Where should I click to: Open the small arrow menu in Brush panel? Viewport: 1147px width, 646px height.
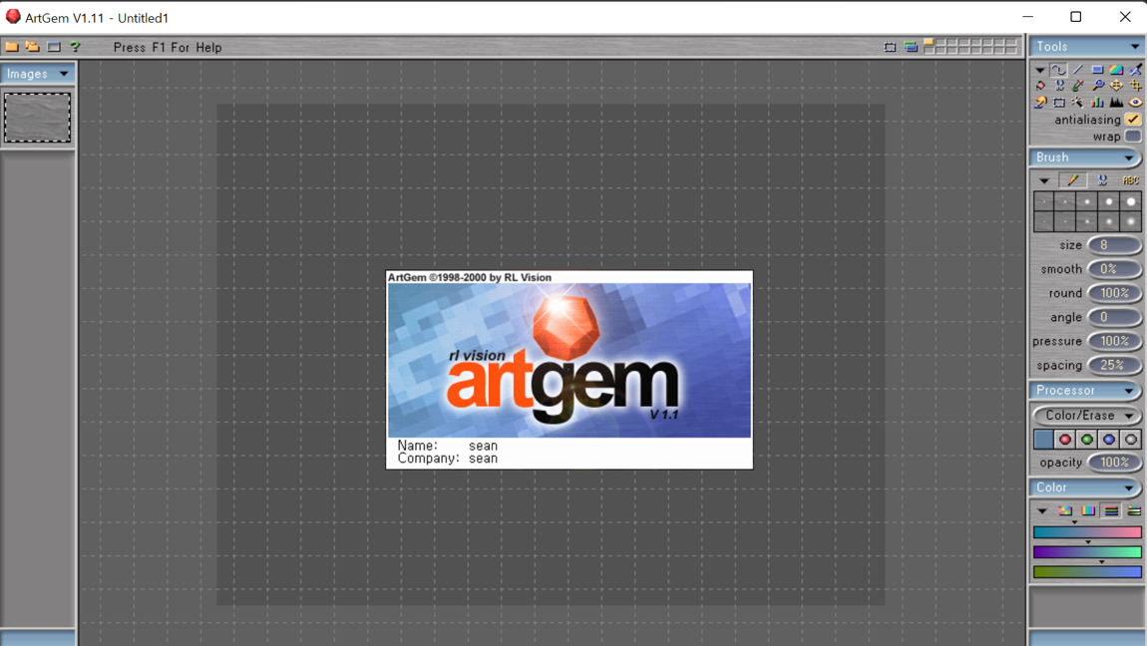point(1044,180)
